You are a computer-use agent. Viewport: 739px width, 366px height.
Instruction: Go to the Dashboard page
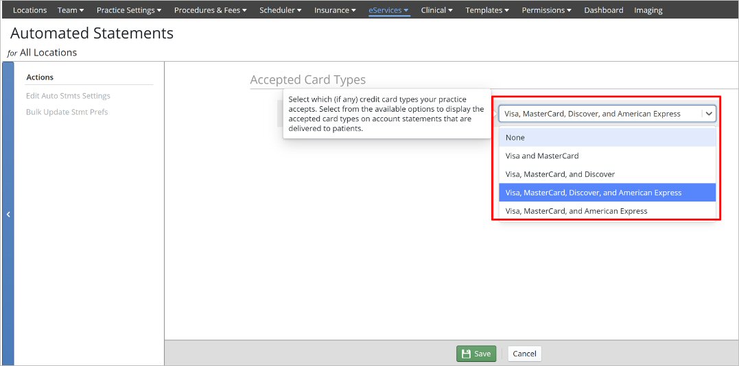point(603,10)
